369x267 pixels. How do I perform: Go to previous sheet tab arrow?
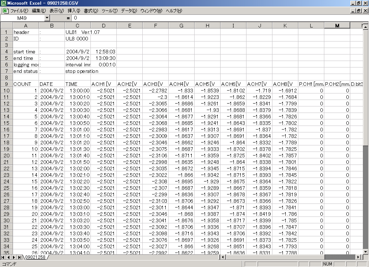click(x=8, y=257)
